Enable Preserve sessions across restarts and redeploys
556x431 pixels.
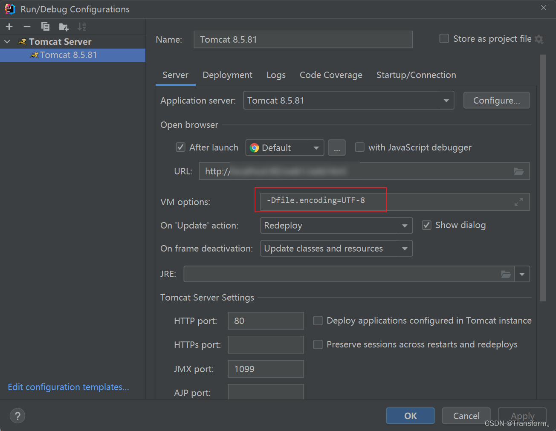(x=318, y=344)
